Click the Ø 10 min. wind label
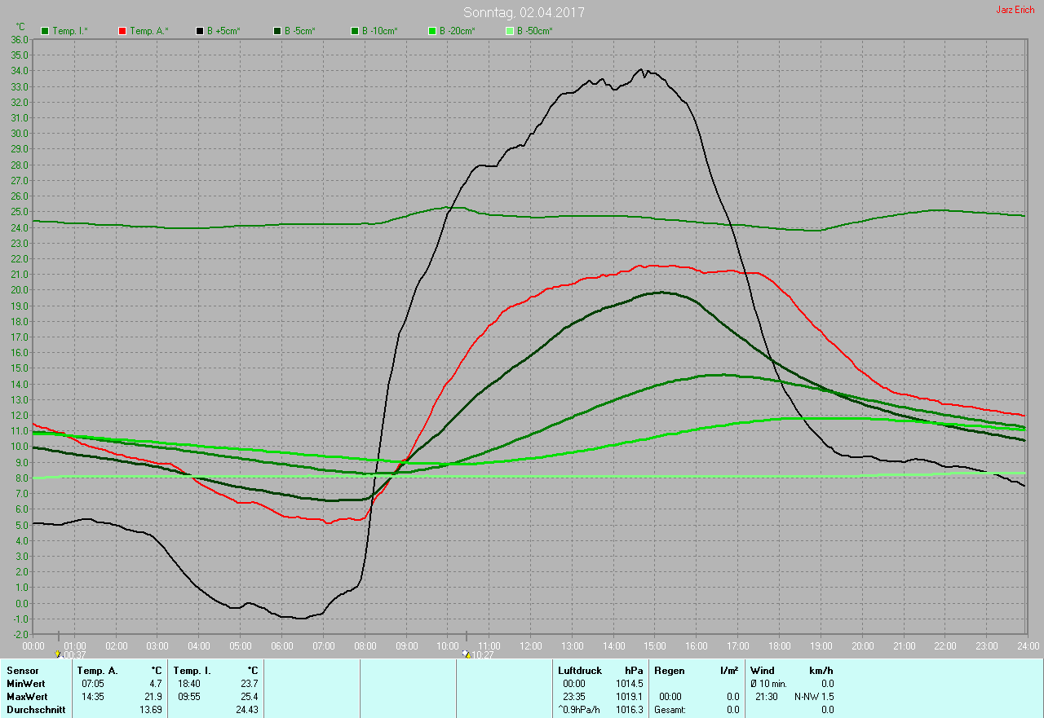The height and width of the screenshot is (718, 1044). click(x=770, y=683)
